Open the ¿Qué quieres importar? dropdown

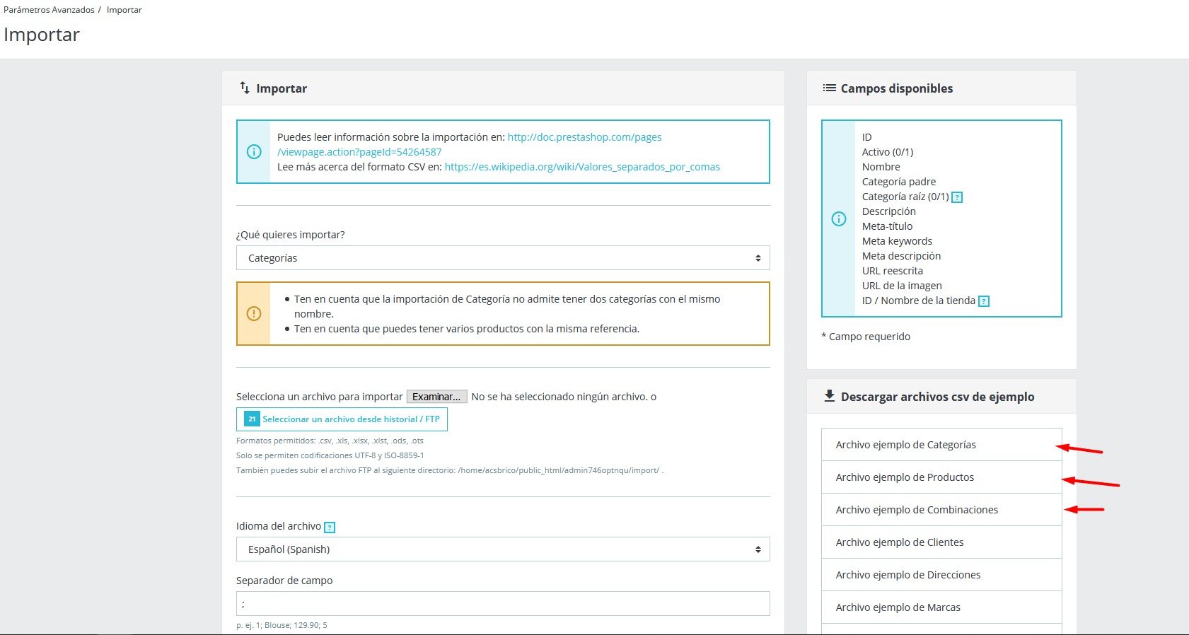[503, 258]
